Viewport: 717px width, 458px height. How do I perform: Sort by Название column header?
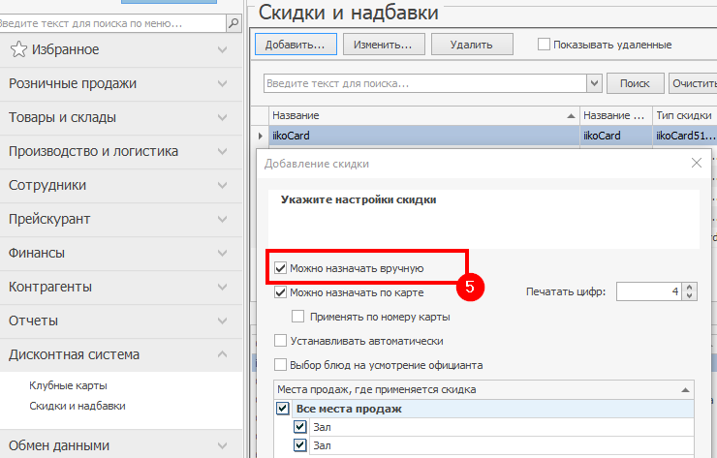(422, 115)
